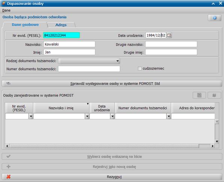224x182 pixels.
Task: Click the plus icon on Rejestruj jako nową osobę
Action: click(x=8, y=166)
